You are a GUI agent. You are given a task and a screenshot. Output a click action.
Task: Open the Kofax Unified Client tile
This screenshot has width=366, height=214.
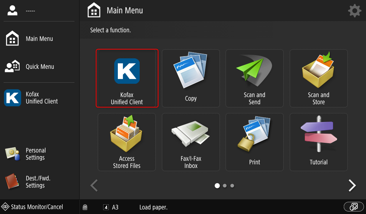coord(127,78)
